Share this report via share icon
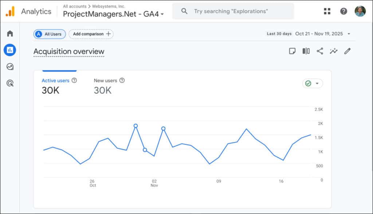 pyautogui.click(x=320, y=51)
